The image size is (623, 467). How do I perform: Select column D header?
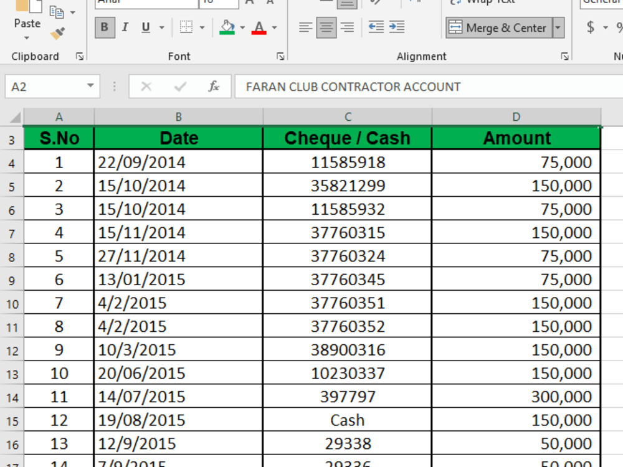(x=516, y=117)
